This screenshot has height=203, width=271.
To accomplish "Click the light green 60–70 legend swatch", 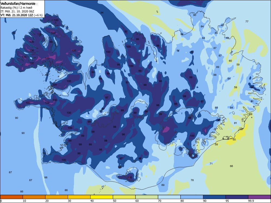I will click(x=147, y=197).
